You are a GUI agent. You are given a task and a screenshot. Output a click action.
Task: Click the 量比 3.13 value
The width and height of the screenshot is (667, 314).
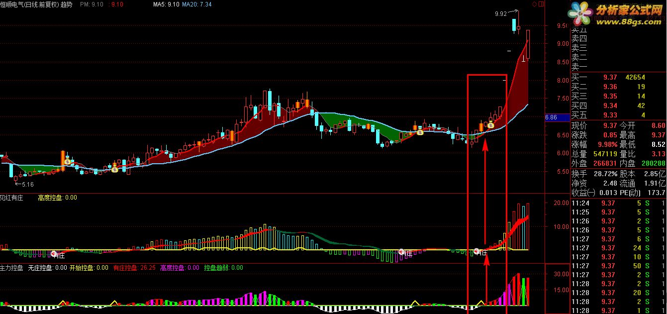(659, 154)
